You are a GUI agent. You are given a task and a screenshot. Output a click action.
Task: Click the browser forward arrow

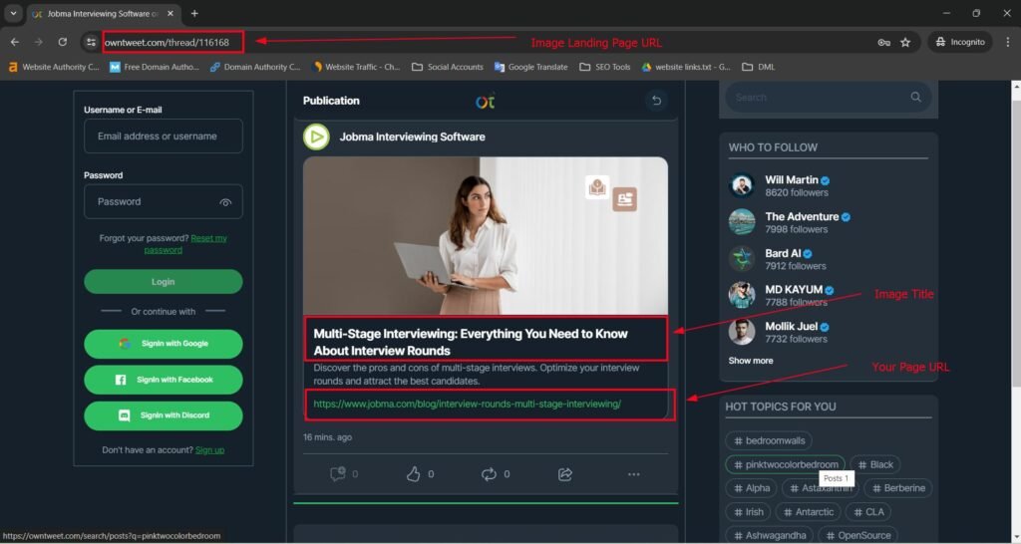pos(39,42)
